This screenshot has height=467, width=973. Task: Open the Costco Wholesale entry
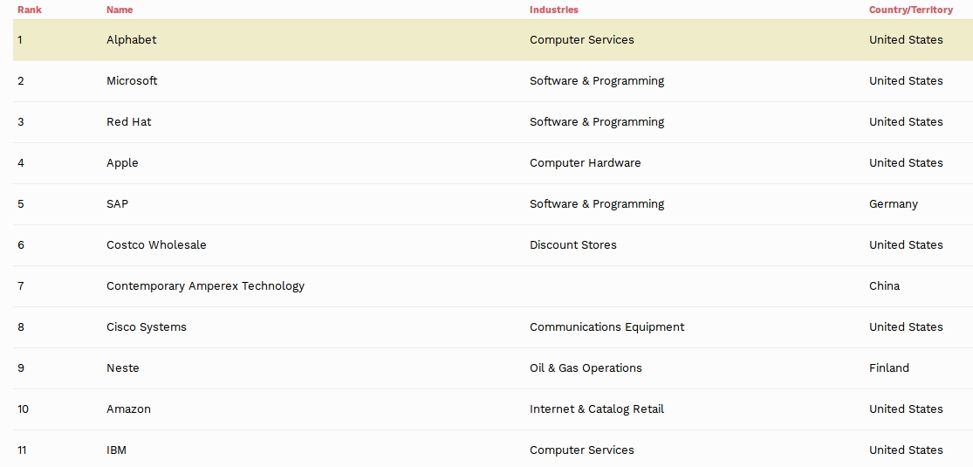[156, 244]
